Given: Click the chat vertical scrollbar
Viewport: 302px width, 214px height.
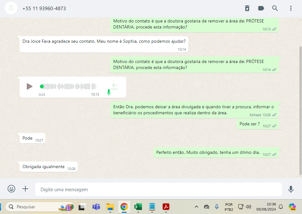Looking at the screenshot, I should pos(300,110).
